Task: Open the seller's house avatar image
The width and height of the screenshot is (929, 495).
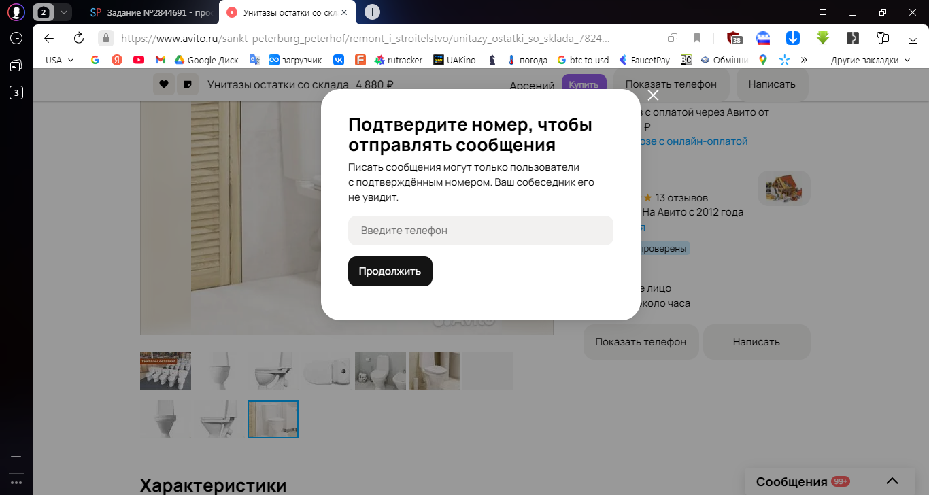Action: pyautogui.click(x=784, y=188)
